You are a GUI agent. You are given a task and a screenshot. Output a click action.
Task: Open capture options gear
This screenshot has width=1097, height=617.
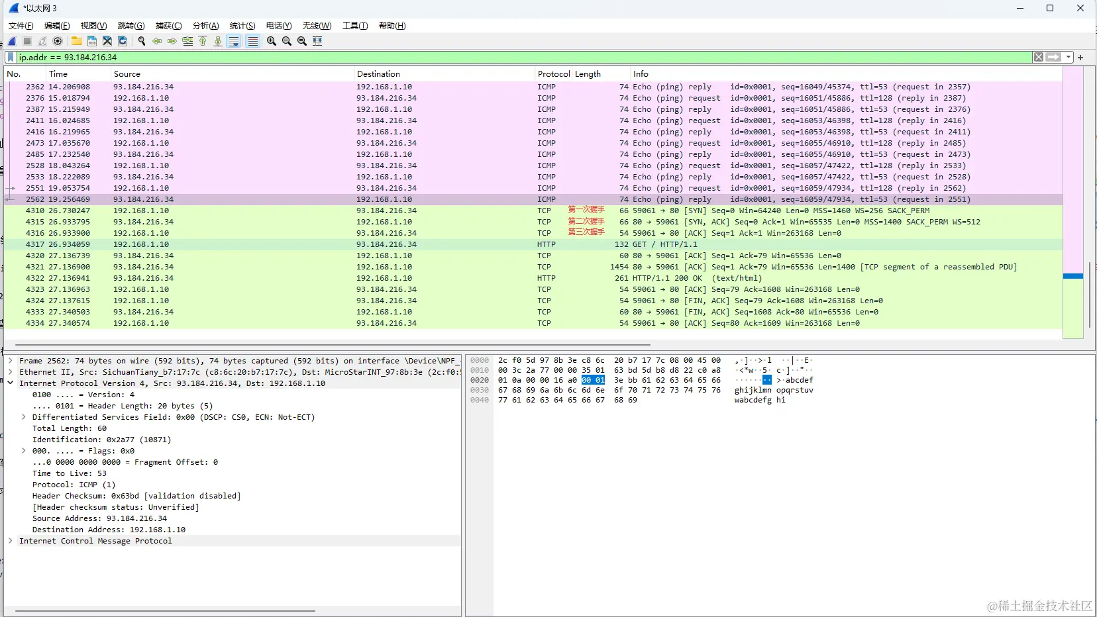point(58,41)
